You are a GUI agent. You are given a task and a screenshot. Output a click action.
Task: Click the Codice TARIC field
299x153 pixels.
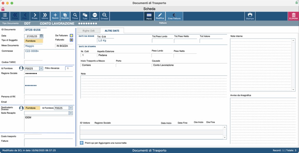pyautogui.click(x=33, y=62)
